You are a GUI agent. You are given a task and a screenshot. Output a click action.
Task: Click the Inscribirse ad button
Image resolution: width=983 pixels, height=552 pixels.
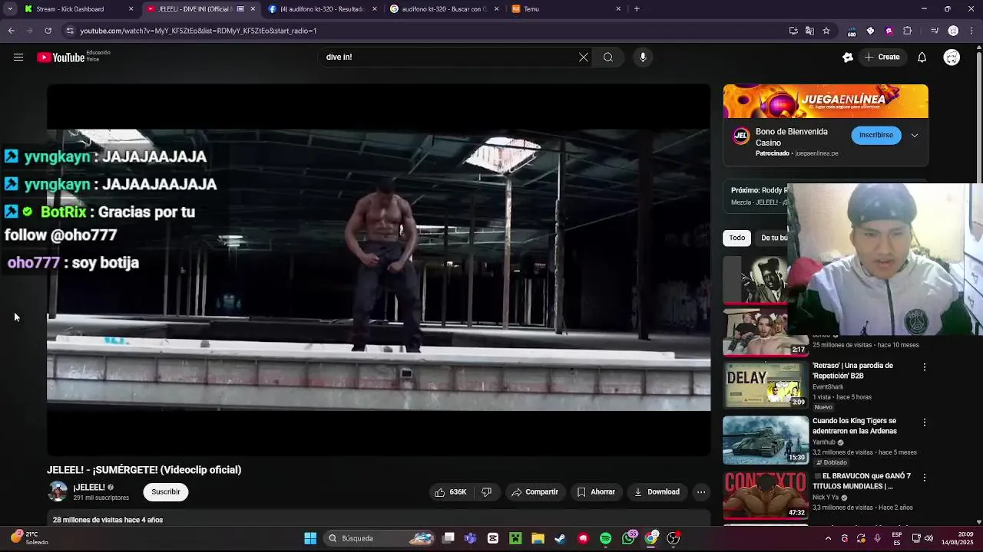tap(876, 135)
